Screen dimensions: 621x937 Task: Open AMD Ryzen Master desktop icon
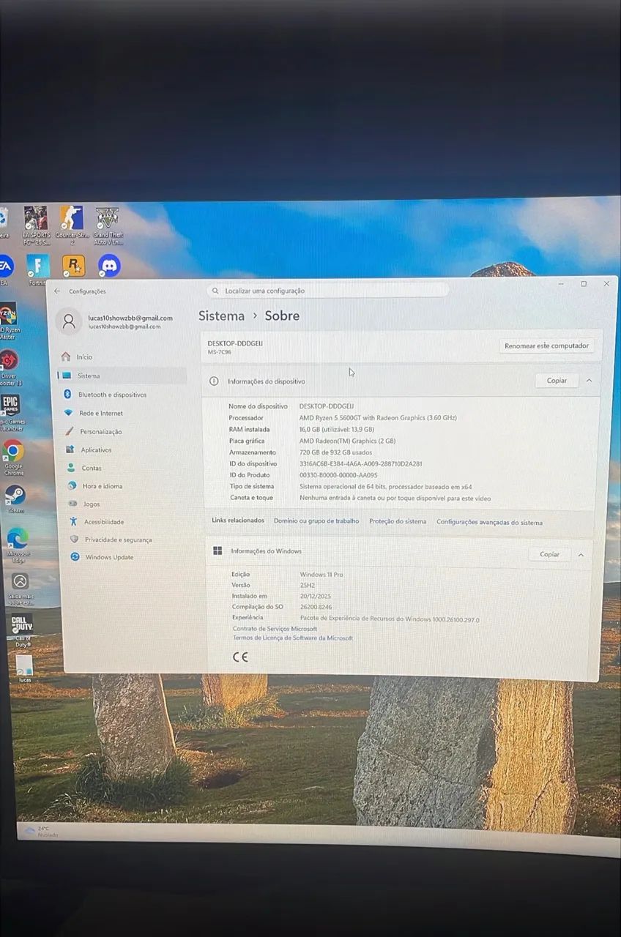click(7, 321)
